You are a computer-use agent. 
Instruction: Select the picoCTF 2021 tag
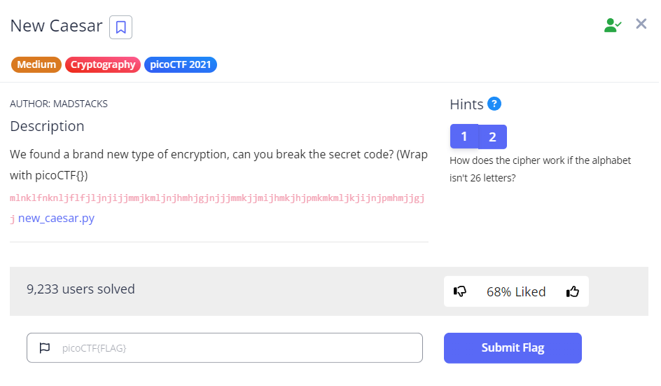pos(181,64)
